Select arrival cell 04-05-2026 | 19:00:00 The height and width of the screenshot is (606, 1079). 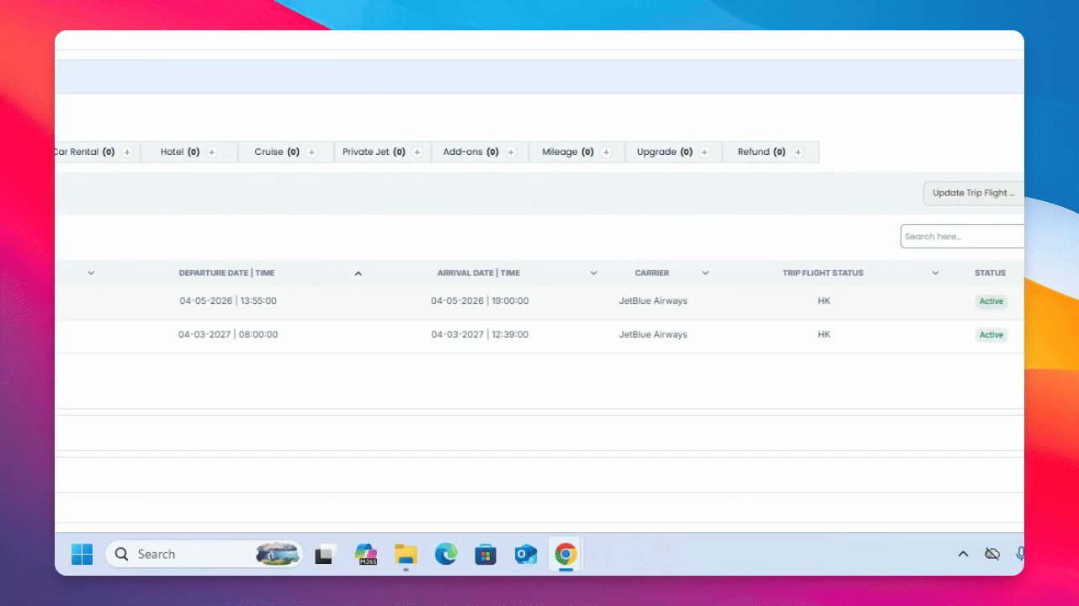click(x=480, y=301)
